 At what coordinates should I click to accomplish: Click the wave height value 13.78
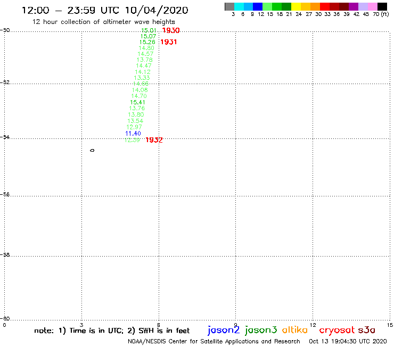coord(144,60)
